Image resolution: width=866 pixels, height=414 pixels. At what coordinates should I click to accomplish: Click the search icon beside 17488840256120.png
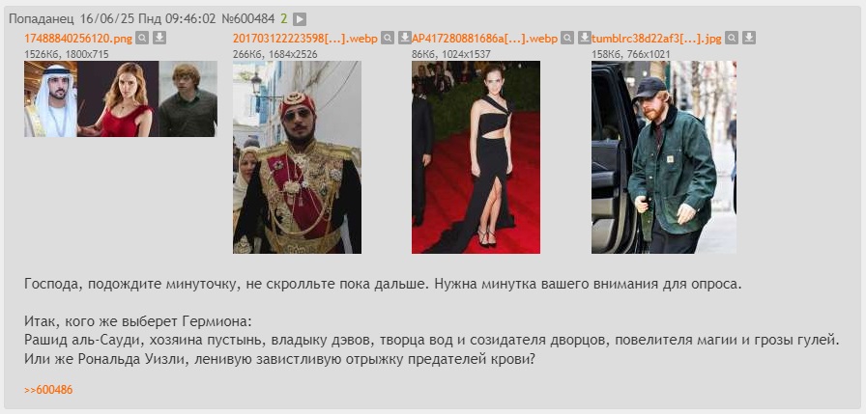pyautogui.click(x=142, y=38)
